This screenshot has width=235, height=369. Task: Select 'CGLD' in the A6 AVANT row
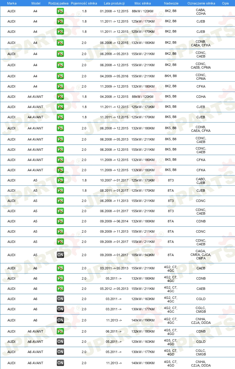[201, 342]
